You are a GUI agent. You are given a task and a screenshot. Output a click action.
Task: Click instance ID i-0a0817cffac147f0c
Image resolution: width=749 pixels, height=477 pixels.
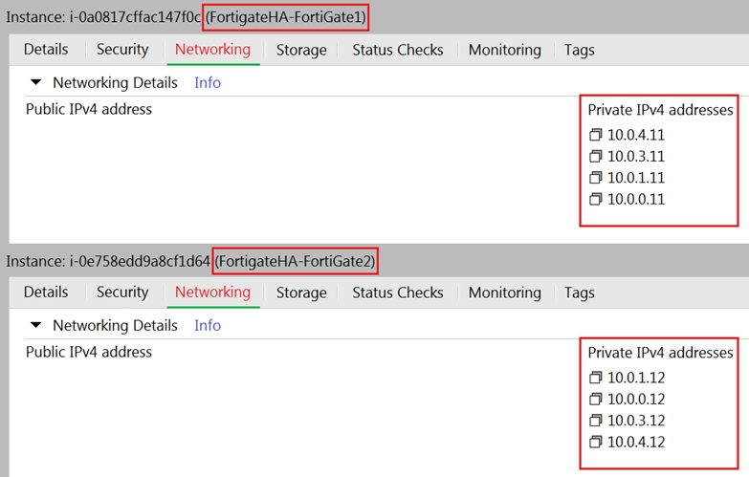tap(135, 17)
